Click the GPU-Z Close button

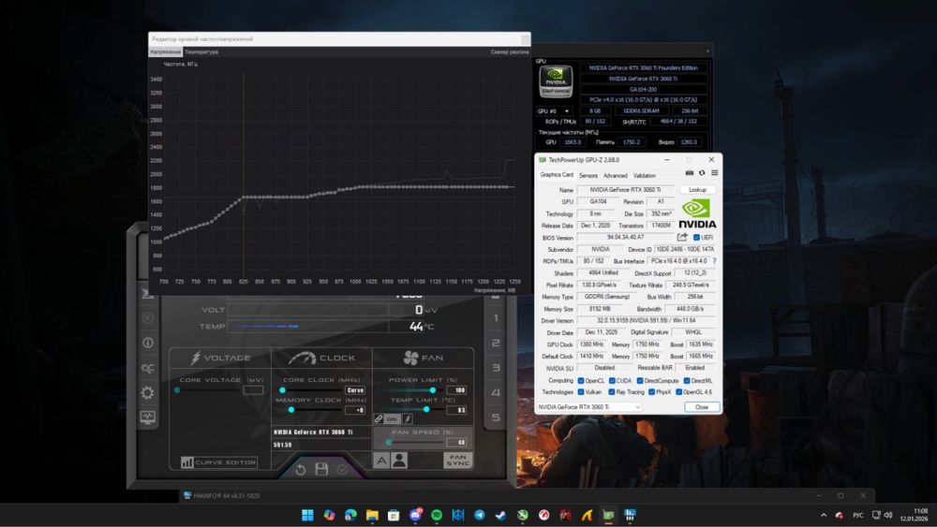pos(702,407)
